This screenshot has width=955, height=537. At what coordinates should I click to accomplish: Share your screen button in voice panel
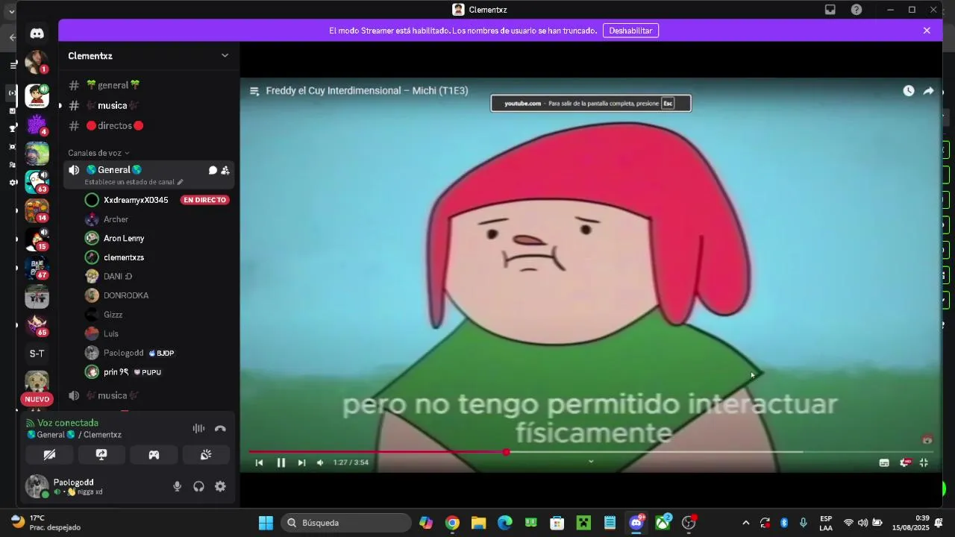(x=101, y=454)
